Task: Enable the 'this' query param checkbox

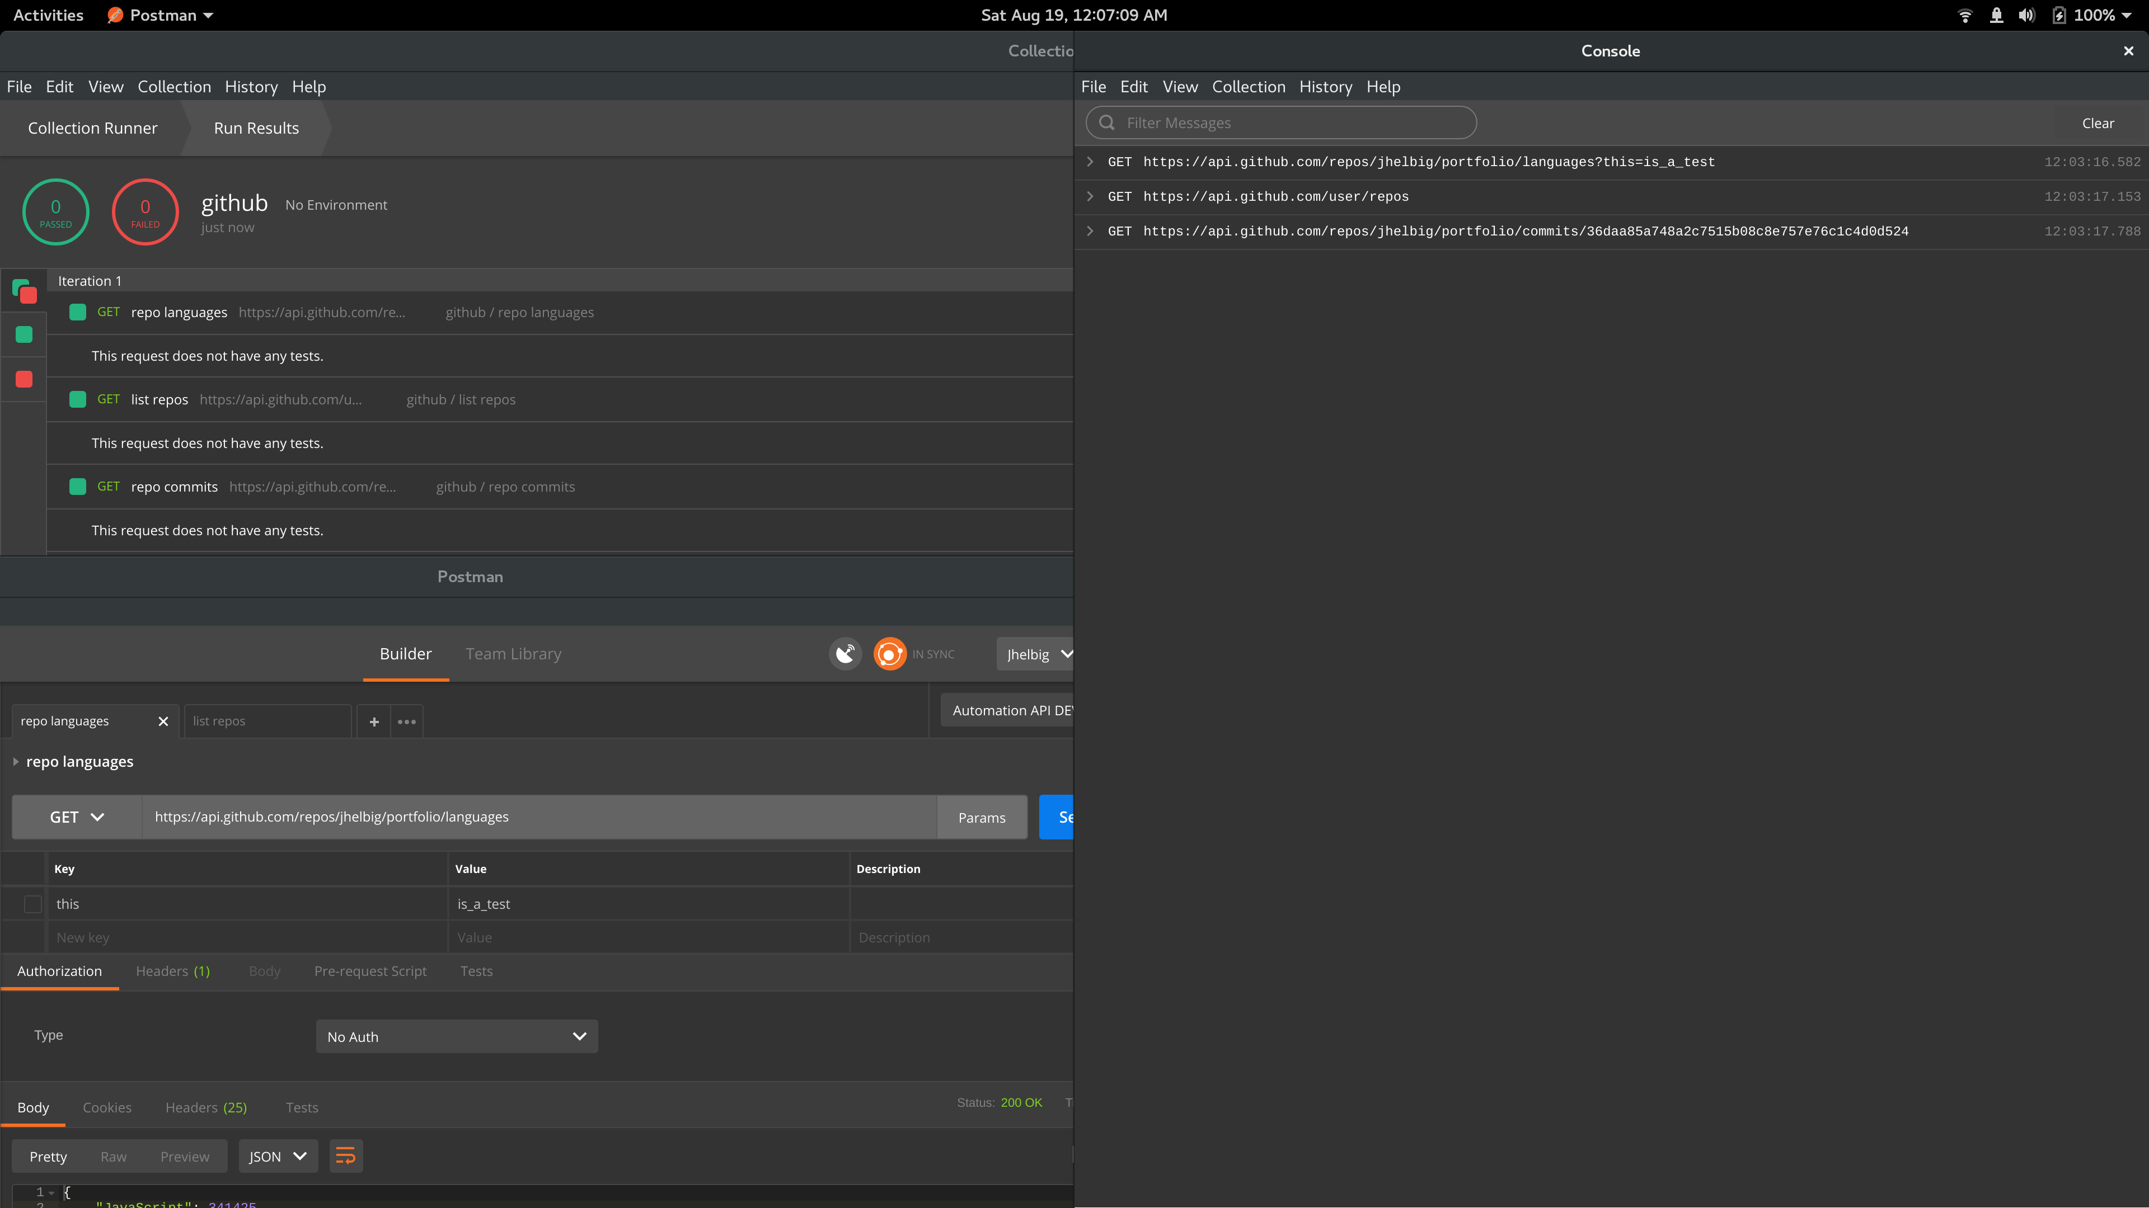Action: [x=32, y=904]
